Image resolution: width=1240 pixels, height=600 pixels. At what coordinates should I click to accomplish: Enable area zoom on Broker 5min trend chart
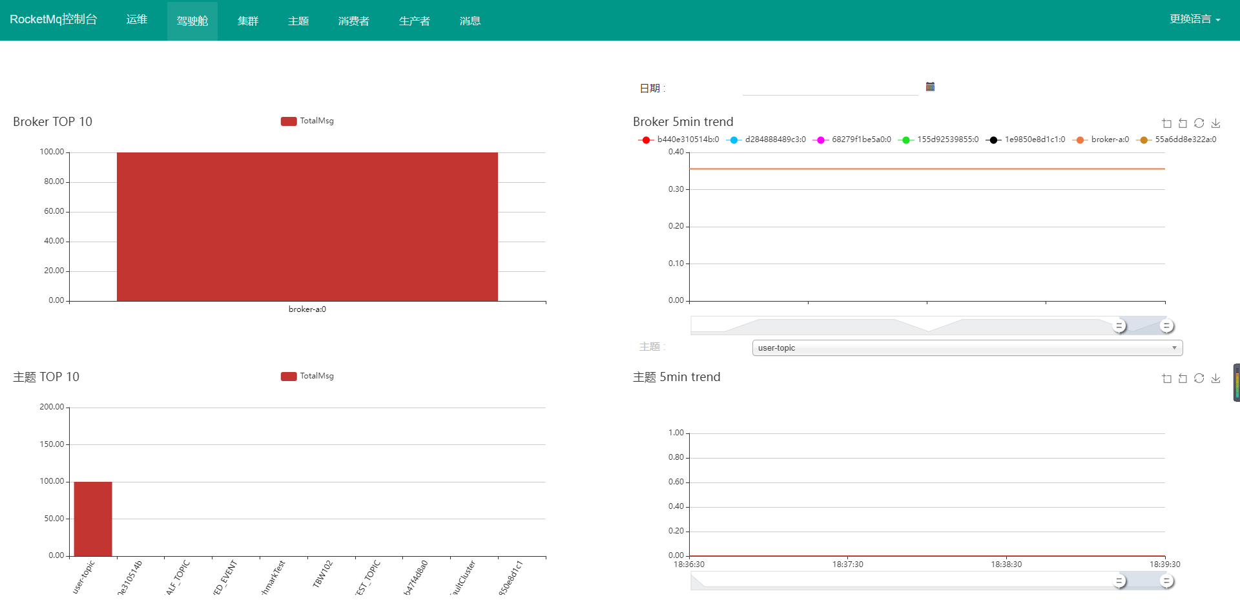1167,123
